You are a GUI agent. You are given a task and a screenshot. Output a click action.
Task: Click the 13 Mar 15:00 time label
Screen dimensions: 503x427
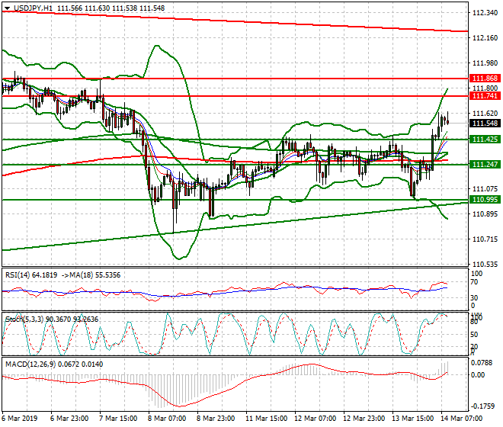click(412, 419)
